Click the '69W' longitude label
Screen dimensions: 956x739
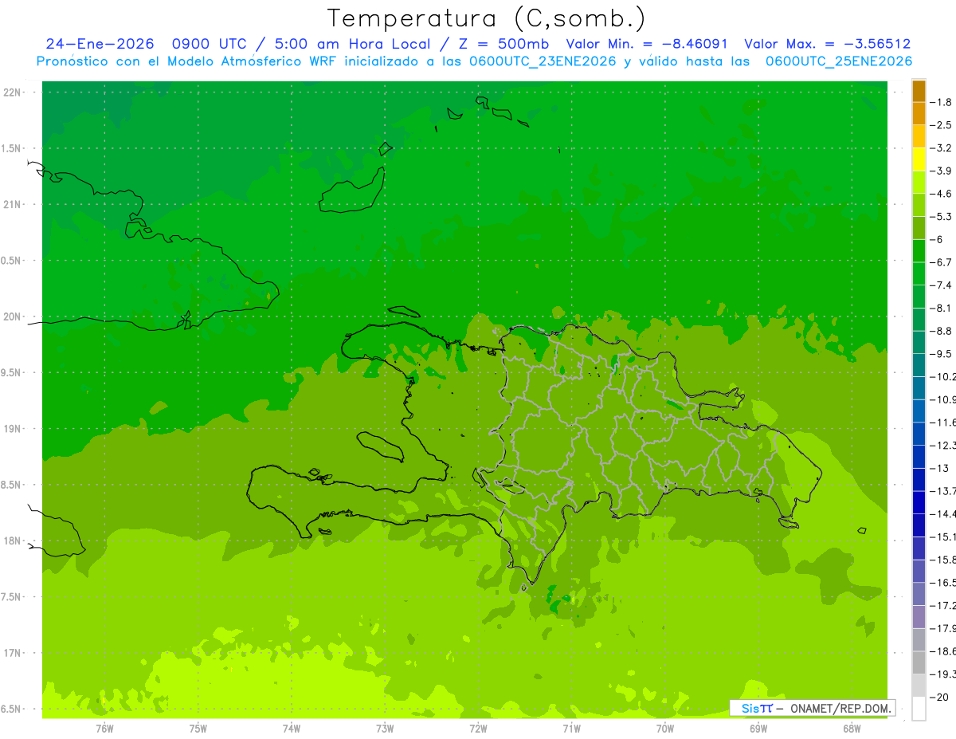[758, 728]
